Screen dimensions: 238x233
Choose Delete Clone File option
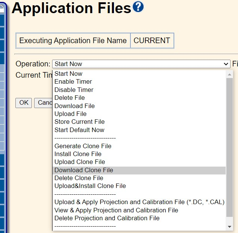(x=79, y=178)
